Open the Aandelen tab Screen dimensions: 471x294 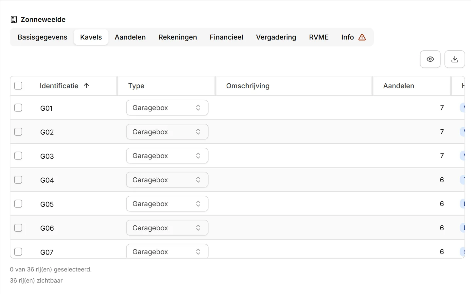(x=130, y=37)
